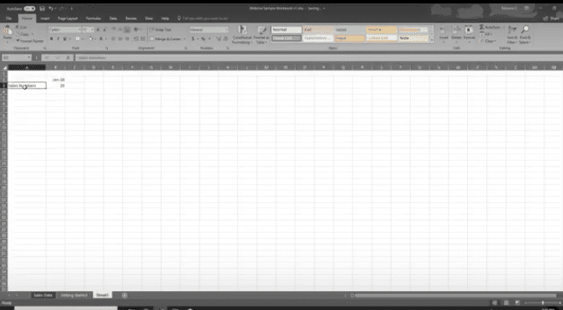Switch to the View tab
Screen dimensions: 563x310
coord(149,18)
